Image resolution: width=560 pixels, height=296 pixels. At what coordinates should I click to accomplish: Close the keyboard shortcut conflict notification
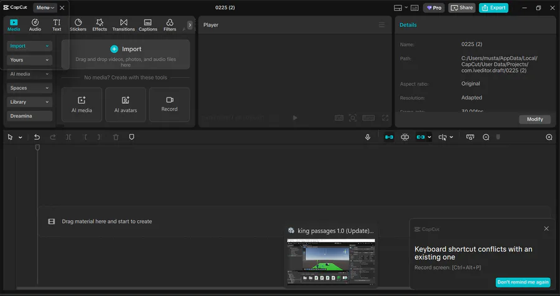point(546,228)
